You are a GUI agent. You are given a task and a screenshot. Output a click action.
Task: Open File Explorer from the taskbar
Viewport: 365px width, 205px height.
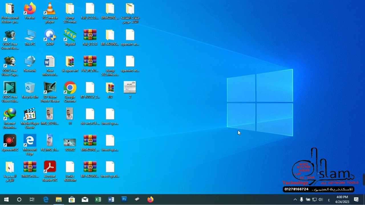59,200
